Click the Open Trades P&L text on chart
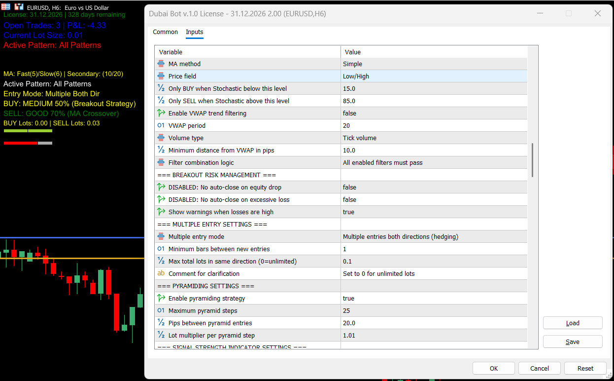Screen dimensions: 614x381 pyautogui.click(x=55, y=25)
